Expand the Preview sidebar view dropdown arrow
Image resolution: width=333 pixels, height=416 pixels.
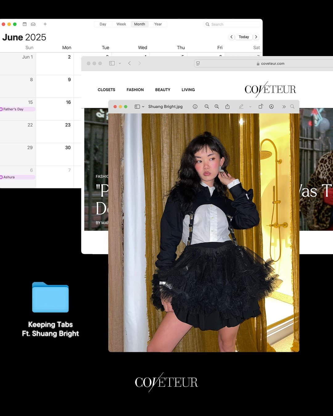coord(143,107)
